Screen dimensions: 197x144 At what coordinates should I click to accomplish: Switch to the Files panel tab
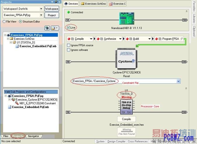[6, 136]
